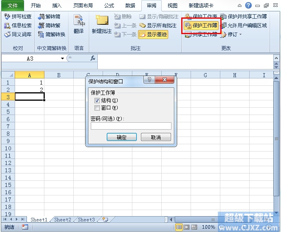Image resolution: width=281 pixels, height=232 pixels.
Task: Collapse the ribbon with the caret icon
Action: [239, 6]
